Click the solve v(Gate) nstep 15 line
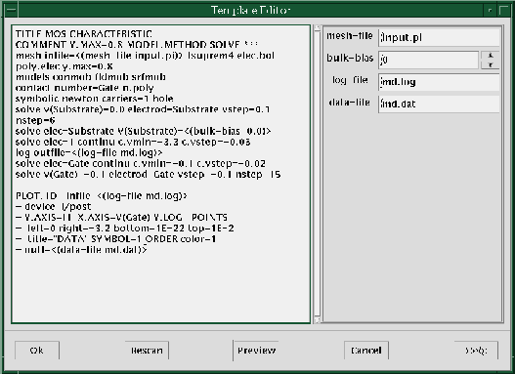The image size is (515, 374). pyautogui.click(x=148, y=174)
